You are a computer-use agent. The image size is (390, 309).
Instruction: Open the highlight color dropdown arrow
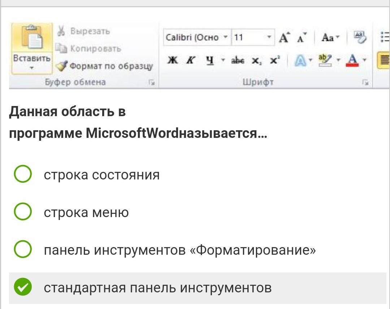(x=338, y=60)
